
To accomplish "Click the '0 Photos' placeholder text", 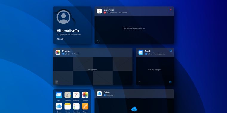I will 93,70.
